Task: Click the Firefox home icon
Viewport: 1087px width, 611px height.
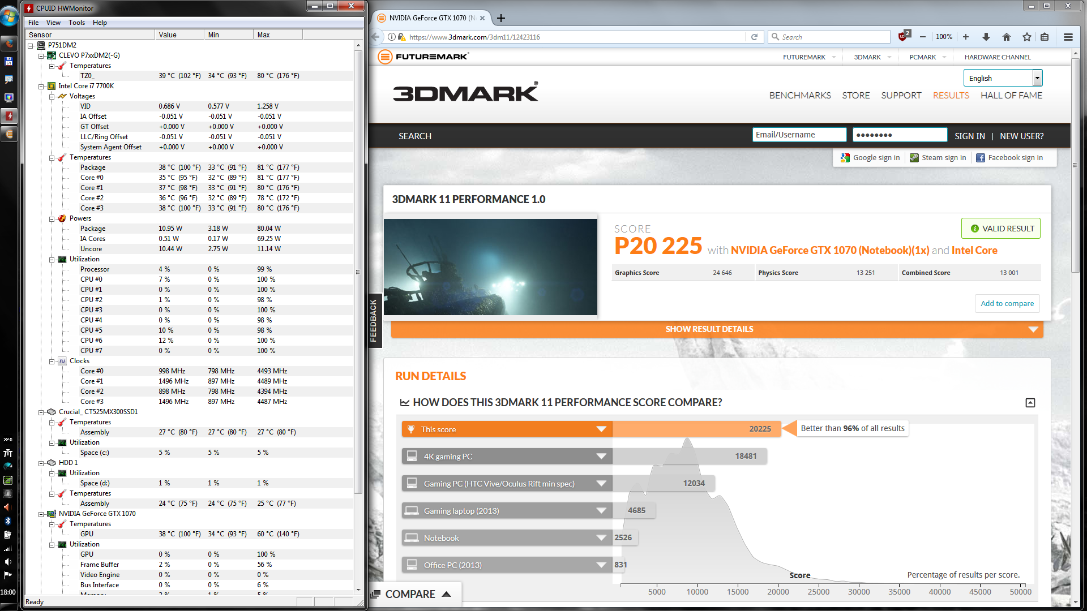Action: pos(1006,37)
